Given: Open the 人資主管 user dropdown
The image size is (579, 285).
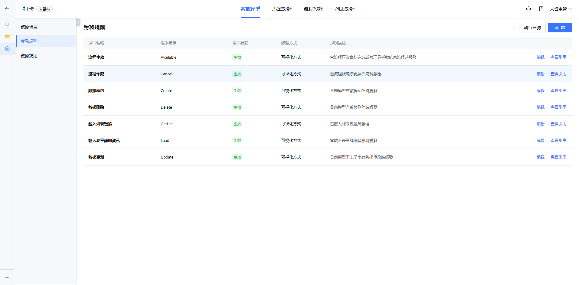Looking at the screenshot, I should (x=561, y=9).
